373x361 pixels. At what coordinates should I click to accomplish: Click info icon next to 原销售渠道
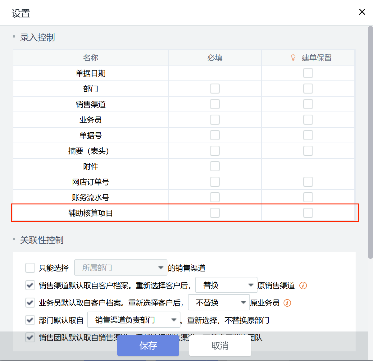click(303, 286)
